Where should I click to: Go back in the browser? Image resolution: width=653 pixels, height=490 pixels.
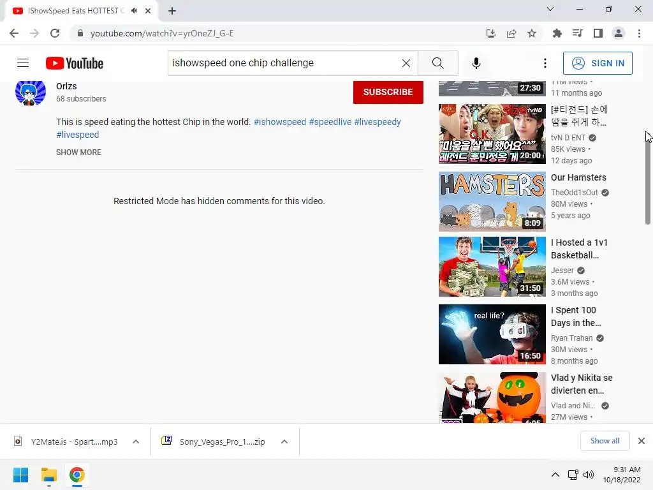14,33
